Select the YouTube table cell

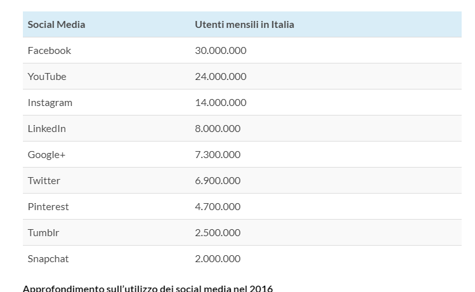(47, 77)
